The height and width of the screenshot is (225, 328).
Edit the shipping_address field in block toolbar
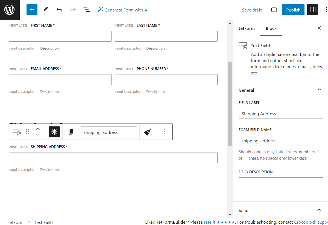pos(109,132)
